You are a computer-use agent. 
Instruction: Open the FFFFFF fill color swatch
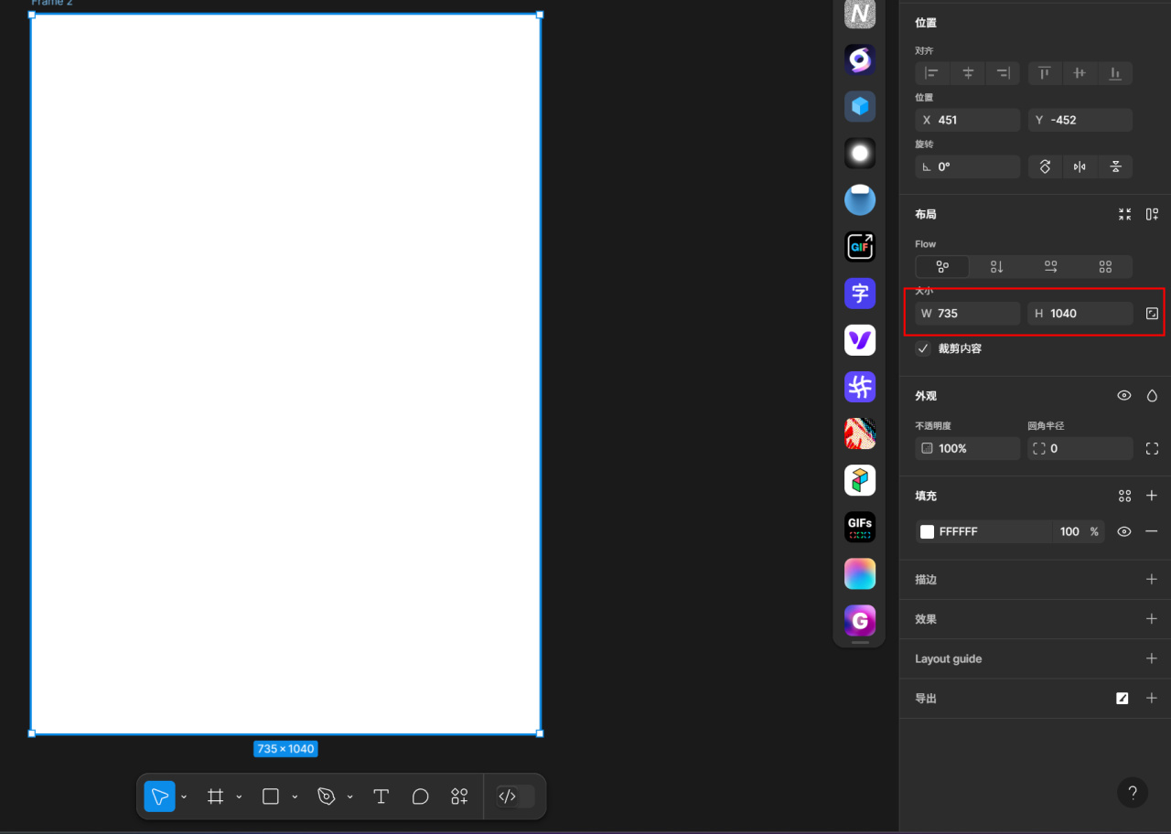click(x=927, y=531)
